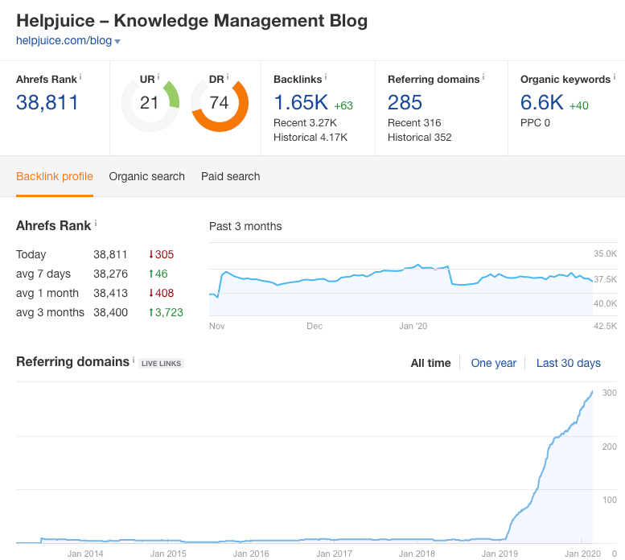Click the Helpjuice – Knowledge Management Blog title
The width and height of the screenshot is (625, 560).
191,21
